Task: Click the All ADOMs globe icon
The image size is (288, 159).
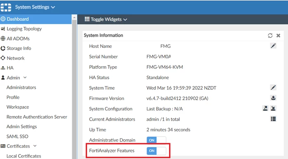Action: (x=3, y=38)
